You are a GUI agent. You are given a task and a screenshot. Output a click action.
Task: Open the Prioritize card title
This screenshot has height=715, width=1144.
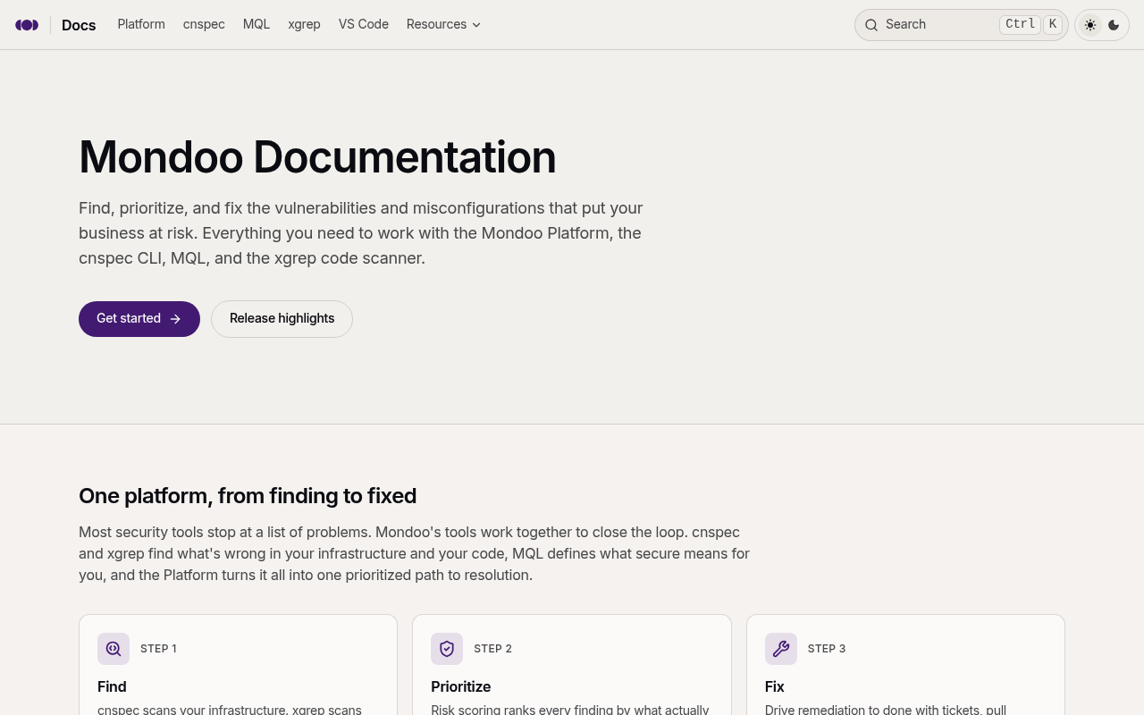point(461,686)
